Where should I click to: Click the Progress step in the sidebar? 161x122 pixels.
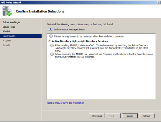click(7, 41)
